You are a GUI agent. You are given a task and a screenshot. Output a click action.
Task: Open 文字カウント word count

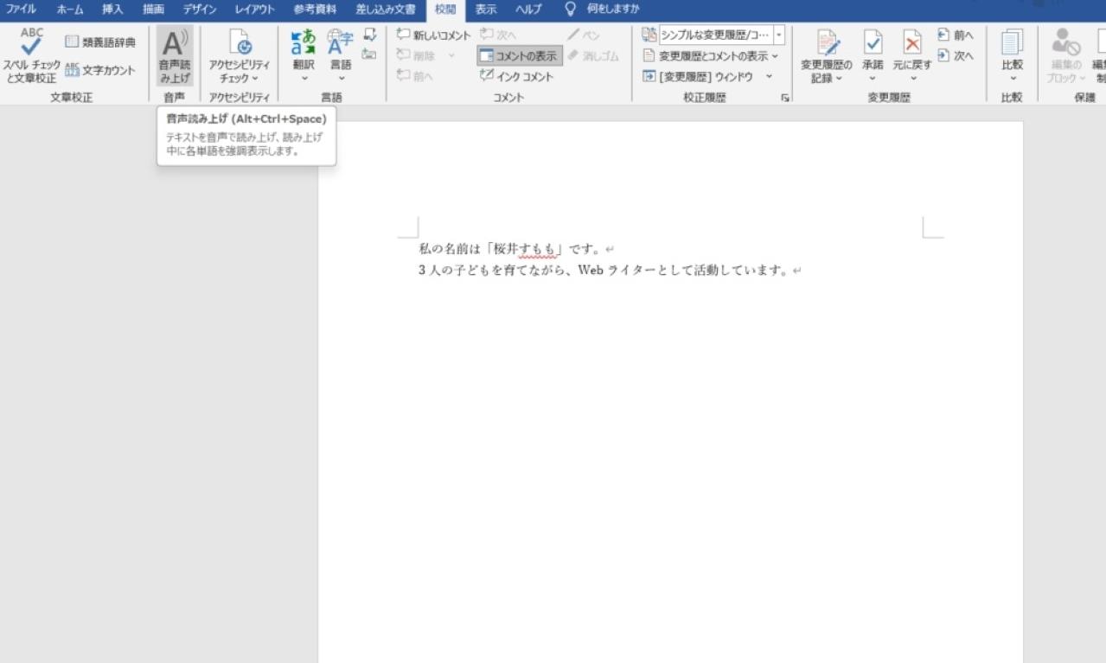(x=100, y=71)
